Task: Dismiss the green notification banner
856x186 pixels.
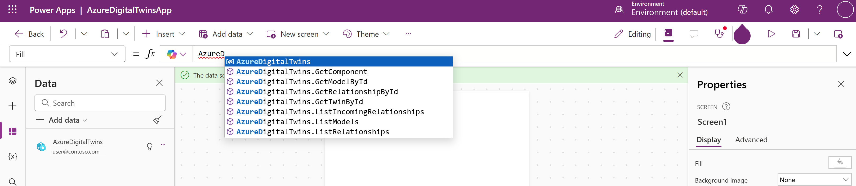Action: [680, 75]
